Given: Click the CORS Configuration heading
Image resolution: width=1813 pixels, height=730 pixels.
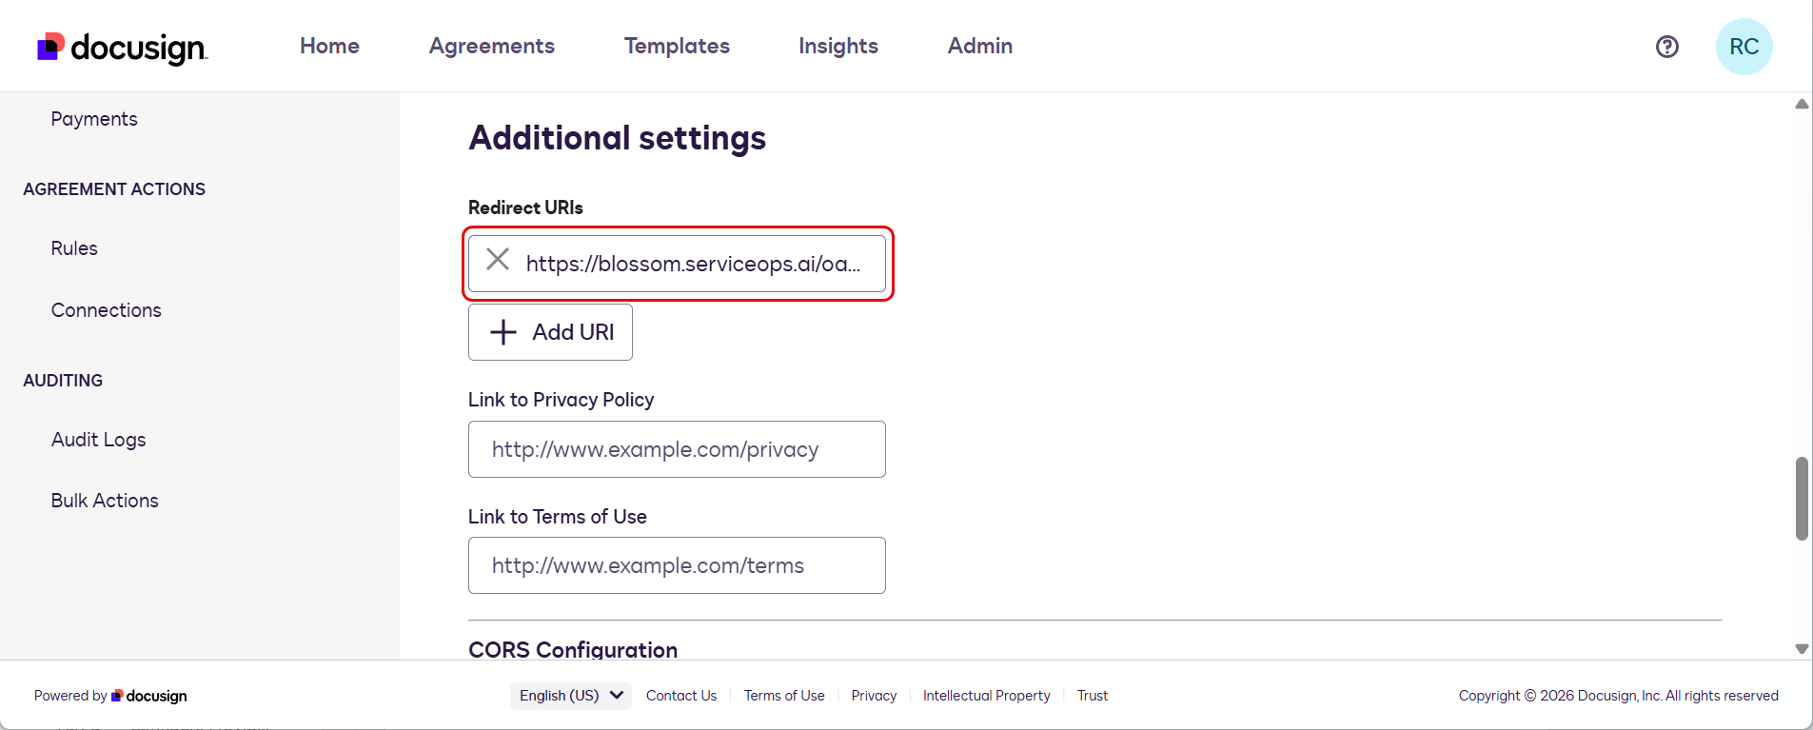Looking at the screenshot, I should pyautogui.click(x=573, y=649).
